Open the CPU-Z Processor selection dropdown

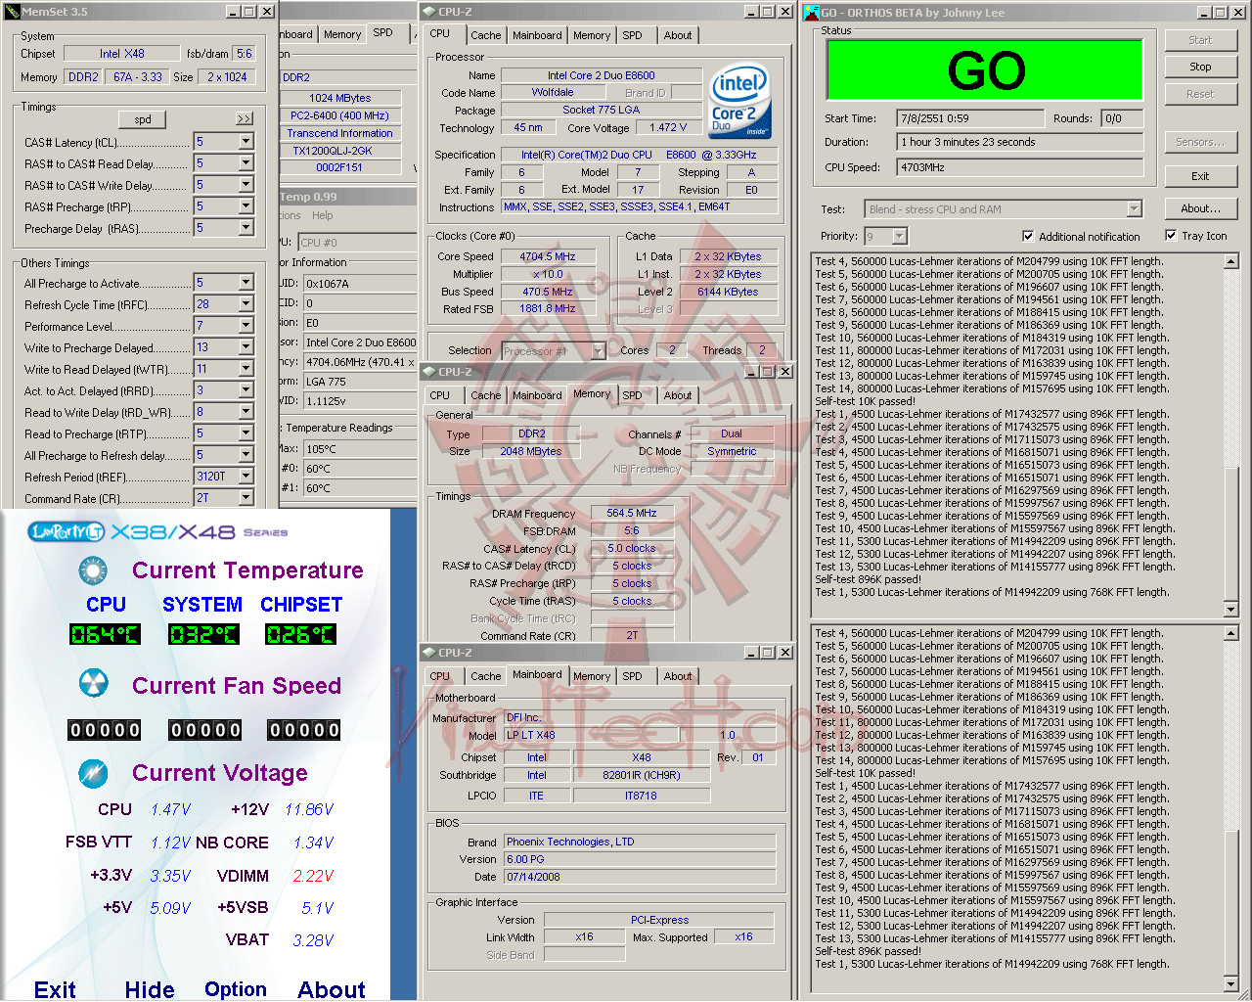[598, 350]
